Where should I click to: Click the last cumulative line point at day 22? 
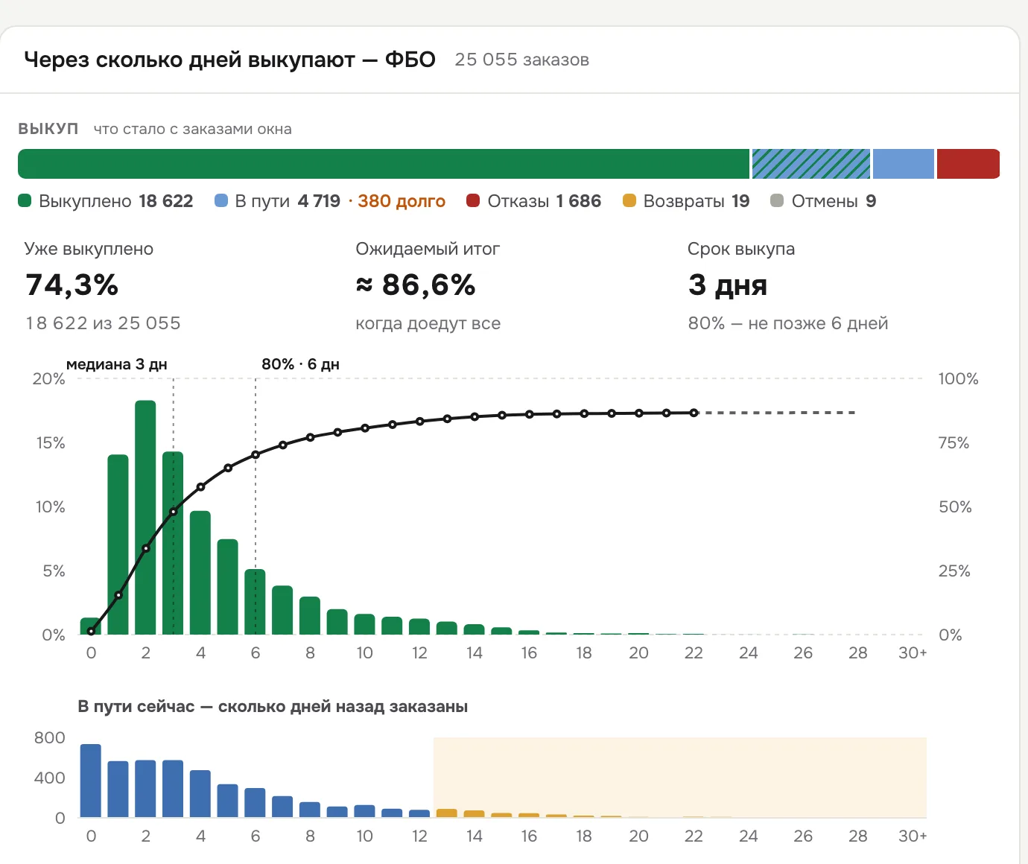pyautogui.click(x=694, y=413)
